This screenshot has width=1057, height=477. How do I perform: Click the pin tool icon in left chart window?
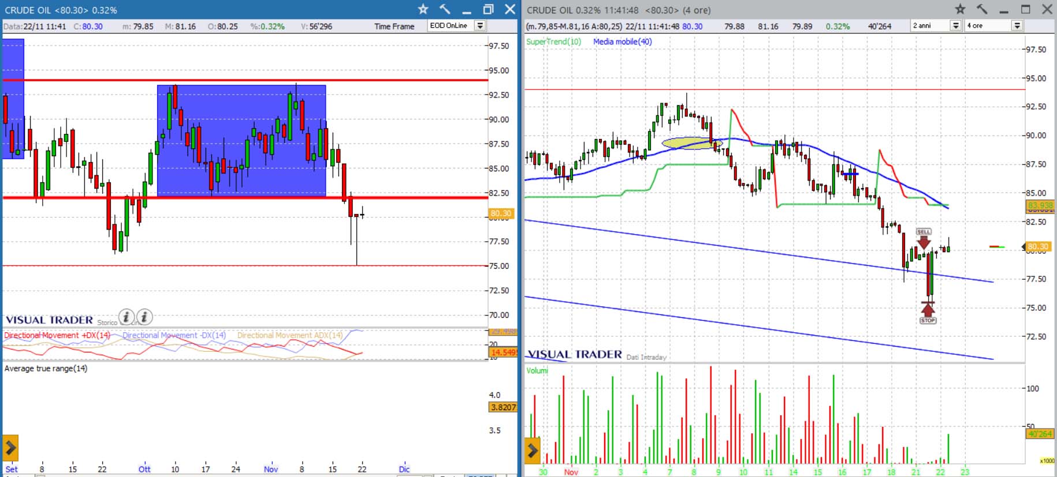coord(444,9)
